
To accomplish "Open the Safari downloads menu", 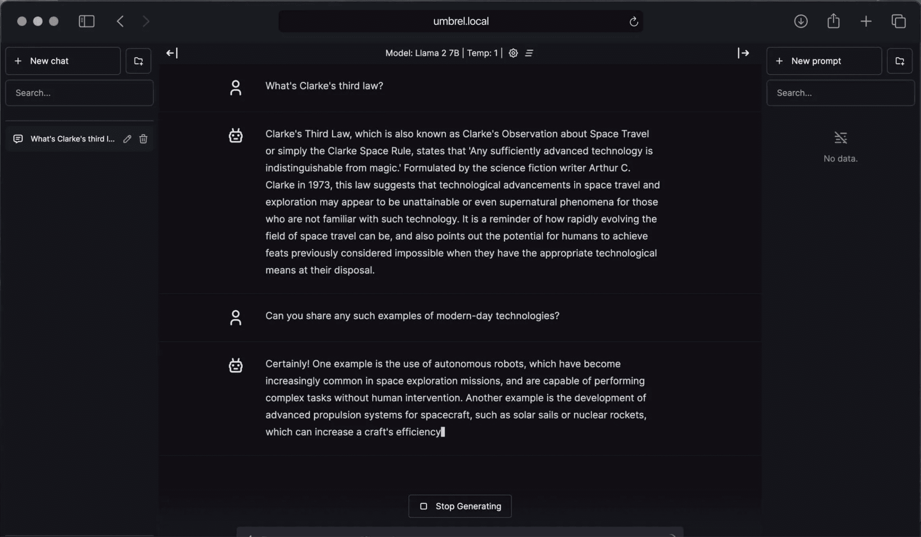I will pos(801,21).
